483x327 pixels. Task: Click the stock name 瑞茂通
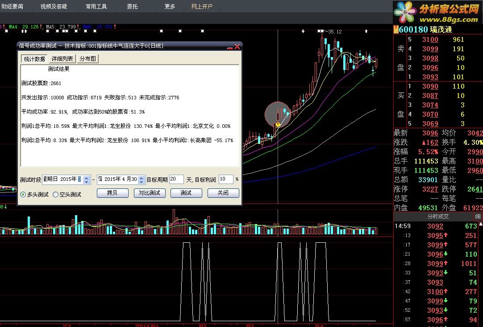[x=441, y=30]
